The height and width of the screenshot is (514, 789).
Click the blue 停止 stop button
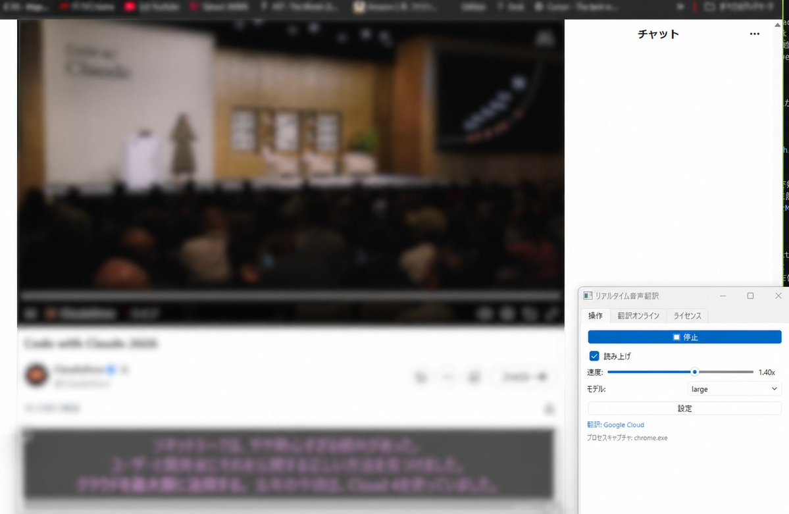pos(684,337)
